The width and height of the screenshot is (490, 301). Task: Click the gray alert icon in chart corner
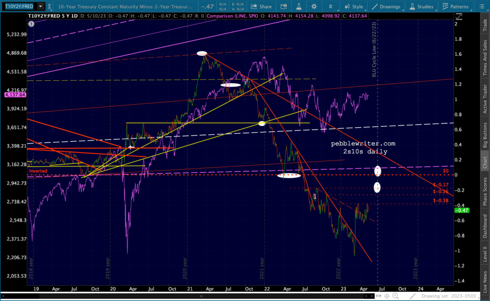31,24
